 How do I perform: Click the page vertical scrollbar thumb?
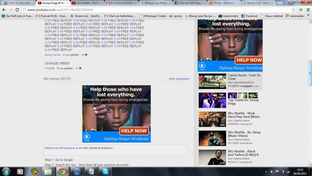tap(310, 73)
